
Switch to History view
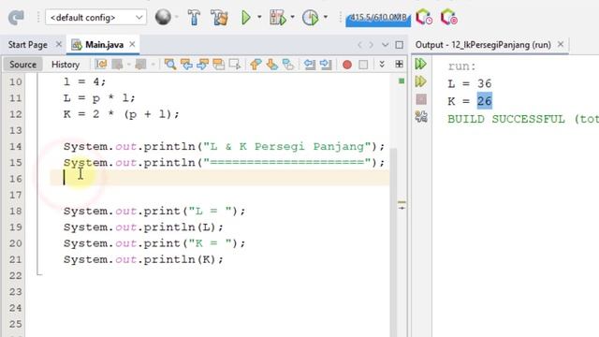click(66, 65)
